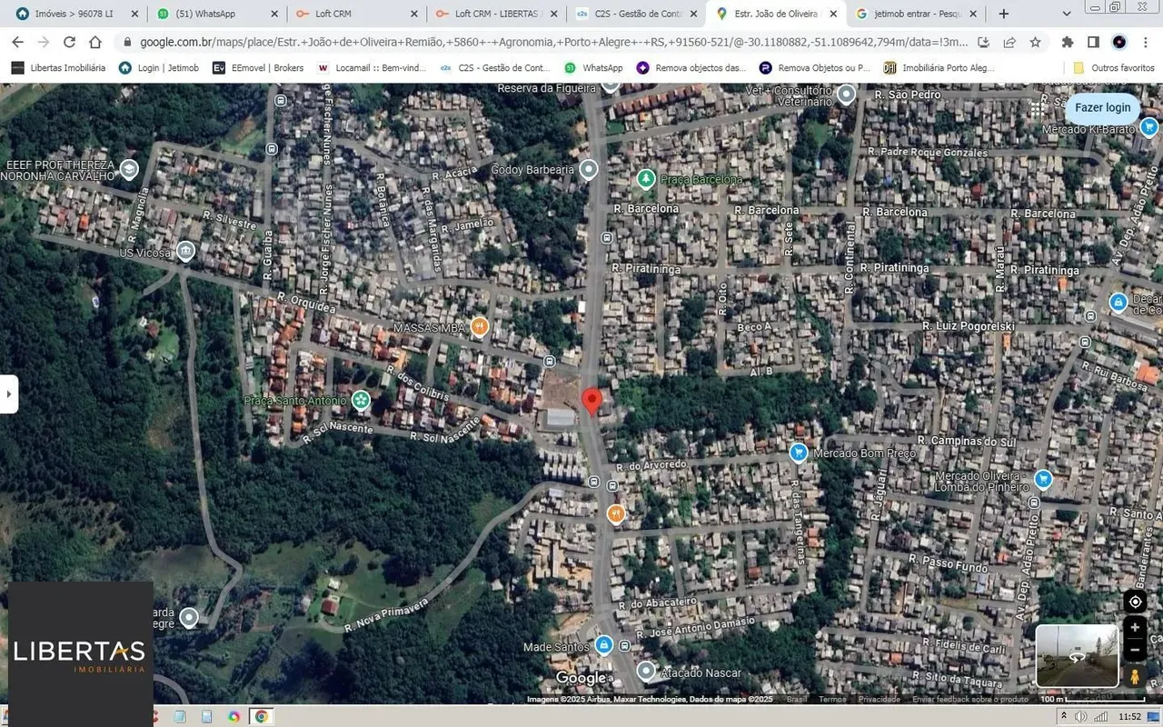Click the Praça Santo Antonio park marker
This screenshot has height=727, width=1163.
(361, 400)
